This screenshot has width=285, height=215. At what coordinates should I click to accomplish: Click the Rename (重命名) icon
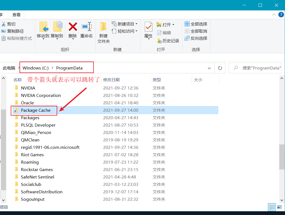86,27
